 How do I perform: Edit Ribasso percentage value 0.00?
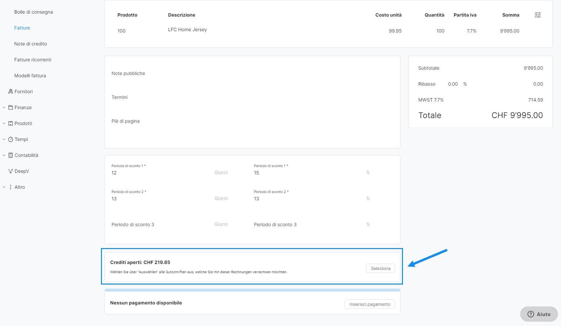(x=453, y=84)
